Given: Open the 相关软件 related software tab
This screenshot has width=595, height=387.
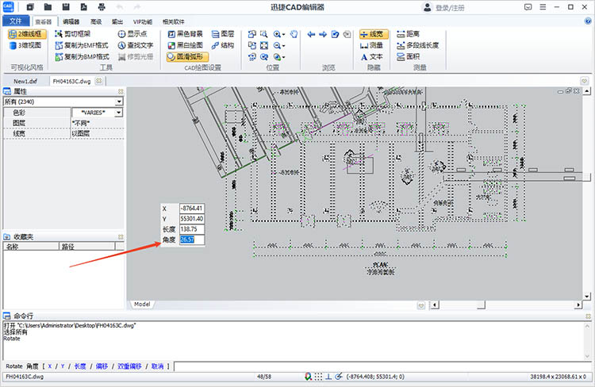Looking at the screenshot, I should 174,21.
